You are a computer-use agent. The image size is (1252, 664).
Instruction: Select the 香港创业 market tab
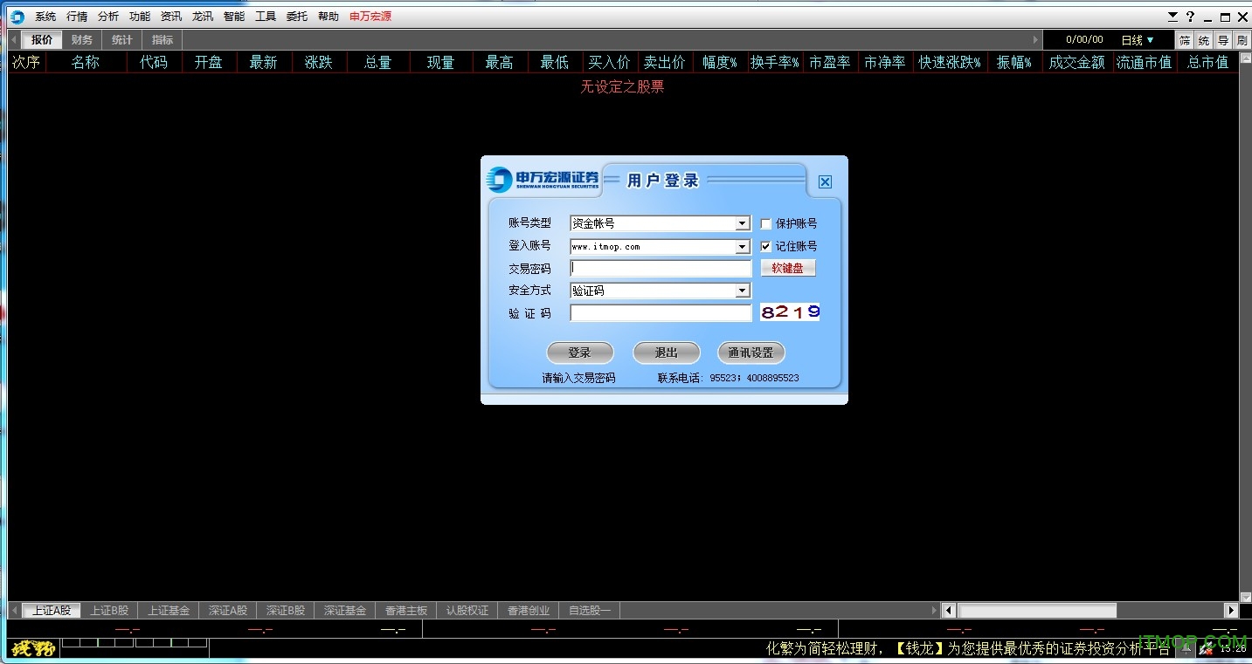(x=529, y=611)
